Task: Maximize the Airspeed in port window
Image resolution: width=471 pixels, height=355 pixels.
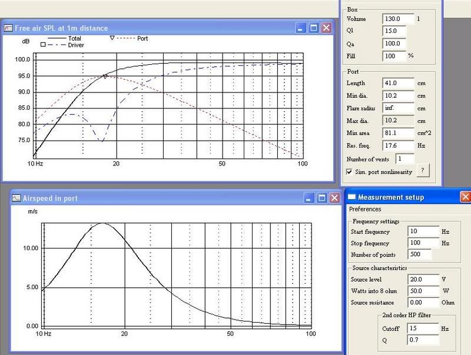Action: (321, 198)
